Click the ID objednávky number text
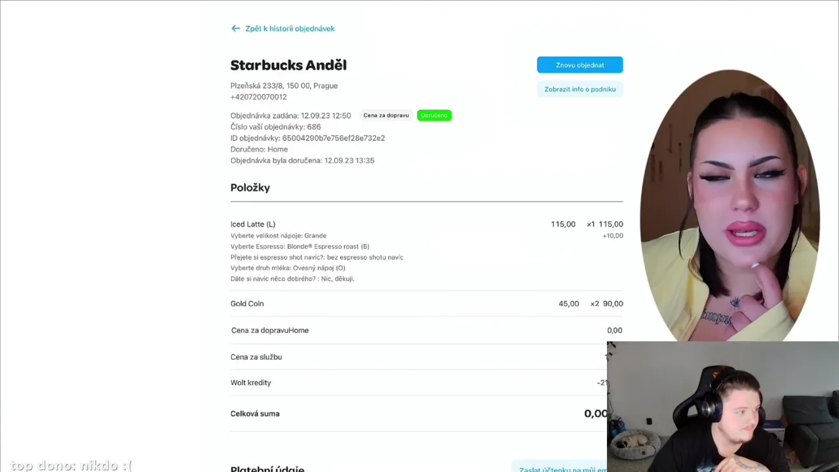The height and width of the screenshot is (472, 839). pos(333,138)
